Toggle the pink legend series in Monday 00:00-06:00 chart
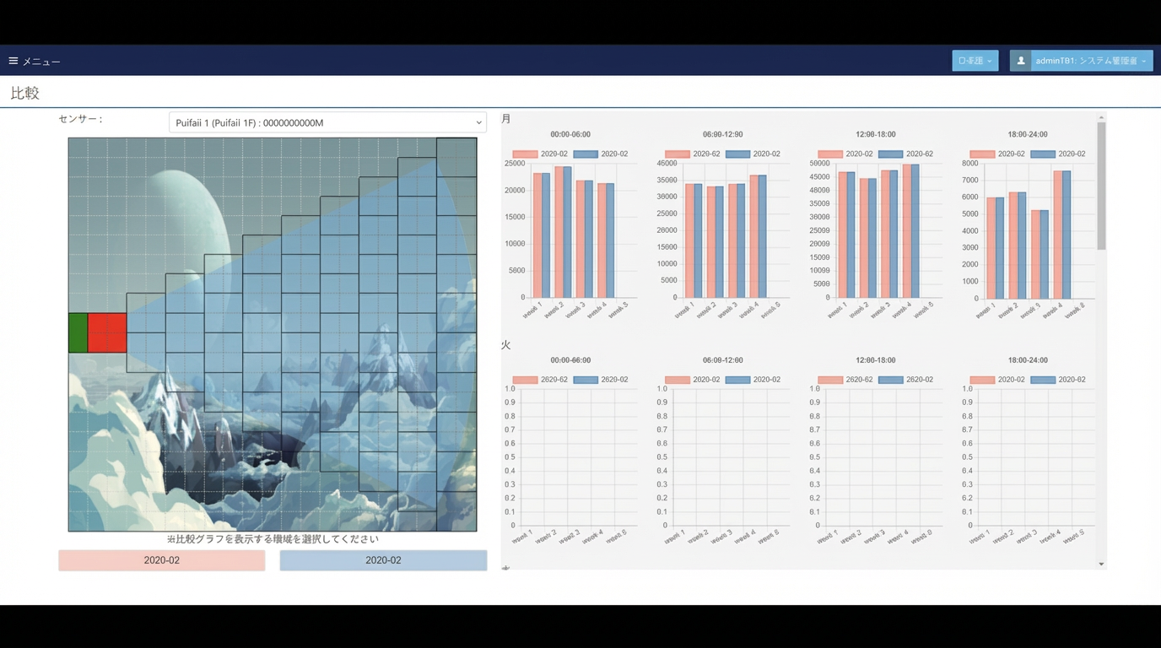Screen dimensions: 1161x648 point(525,154)
